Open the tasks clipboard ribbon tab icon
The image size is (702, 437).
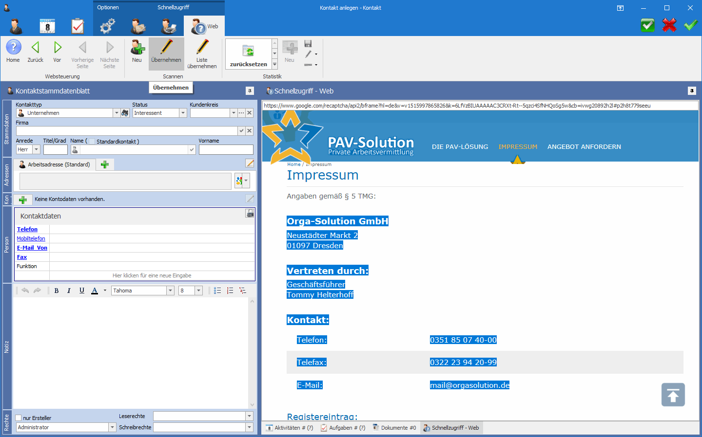[78, 26]
